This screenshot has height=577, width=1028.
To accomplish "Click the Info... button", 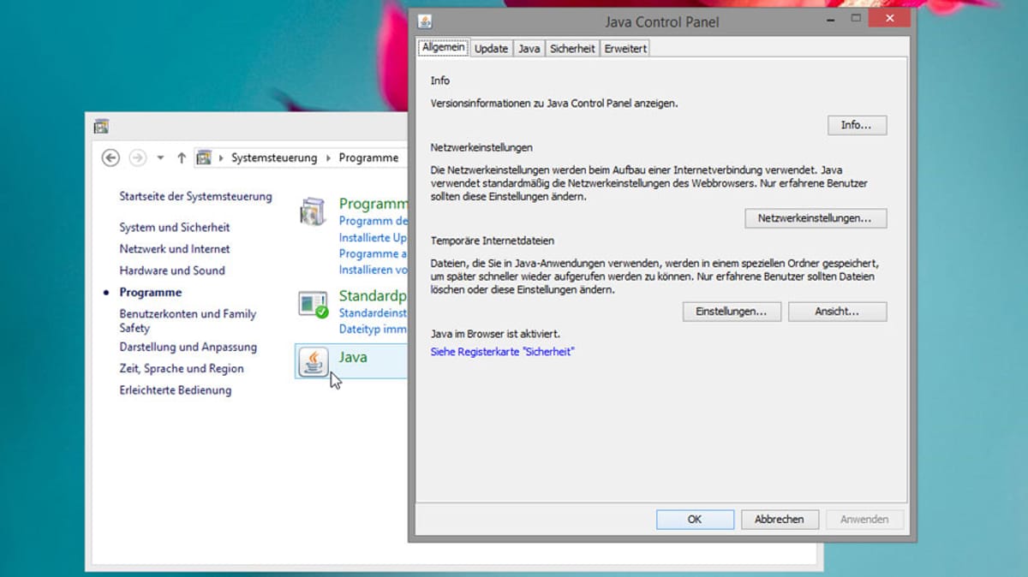I will click(x=857, y=125).
